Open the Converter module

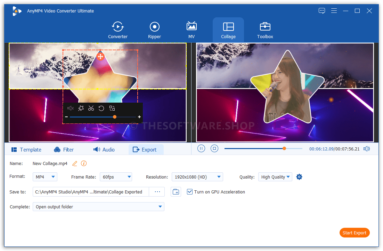tap(118, 30)
